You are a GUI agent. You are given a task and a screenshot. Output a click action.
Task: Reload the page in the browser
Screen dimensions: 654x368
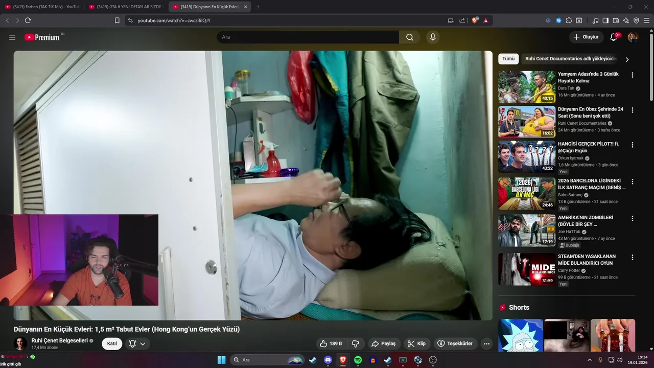28,20
